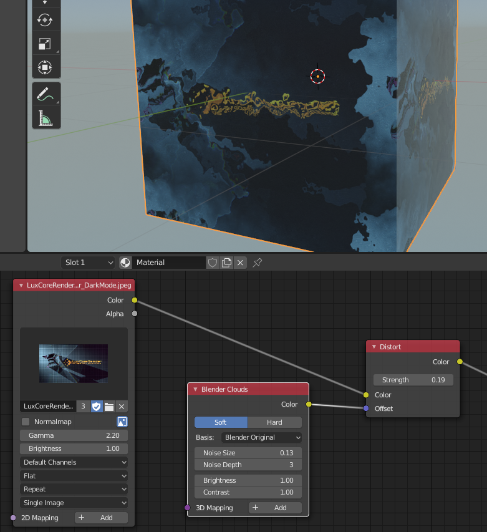Click Distort Offset input socket
487x532 pixels.
pos(366,409)
